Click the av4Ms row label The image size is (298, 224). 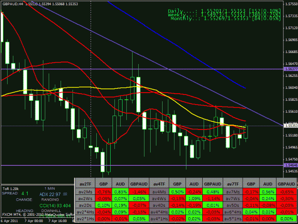point(159,192)
